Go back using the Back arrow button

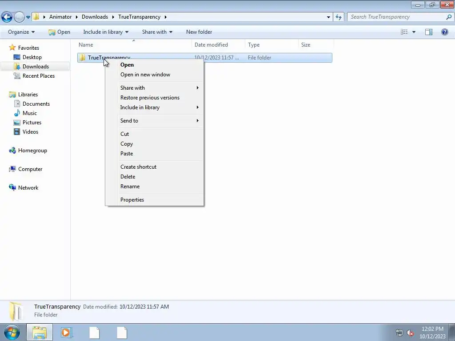[x=7, y=17]
